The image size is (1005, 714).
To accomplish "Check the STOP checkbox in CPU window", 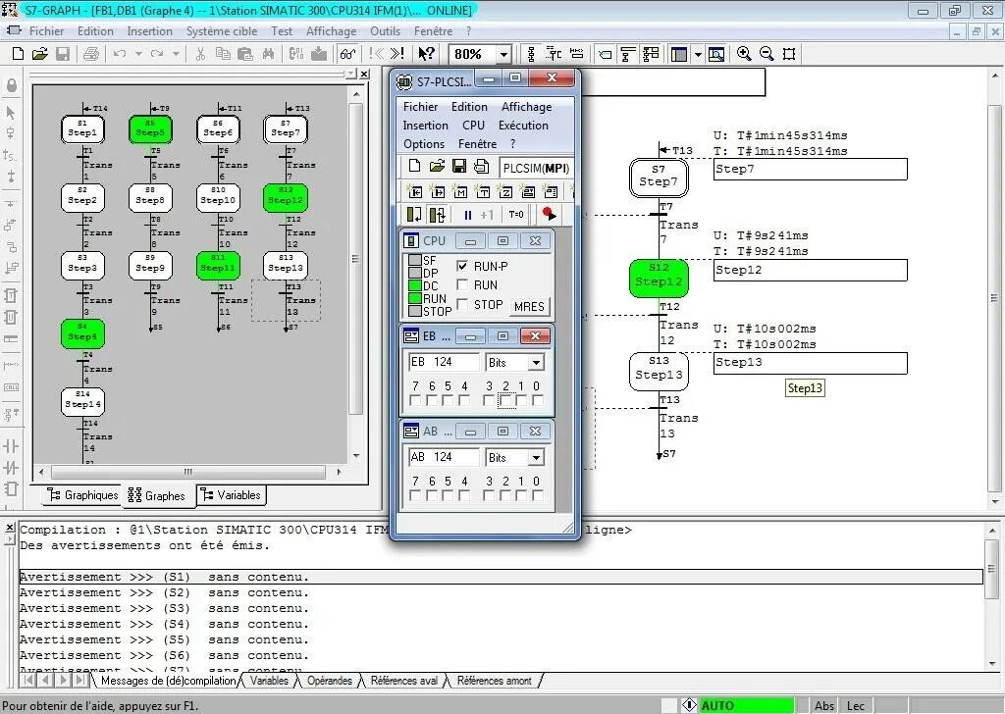I will [462, 304].
